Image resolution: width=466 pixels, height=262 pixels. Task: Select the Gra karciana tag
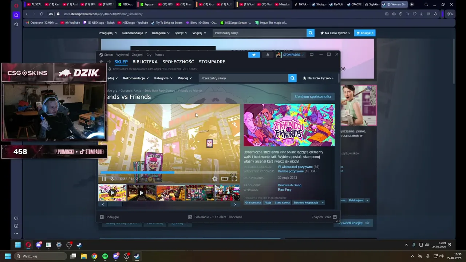pyautogui.click(x=253, y=203)
